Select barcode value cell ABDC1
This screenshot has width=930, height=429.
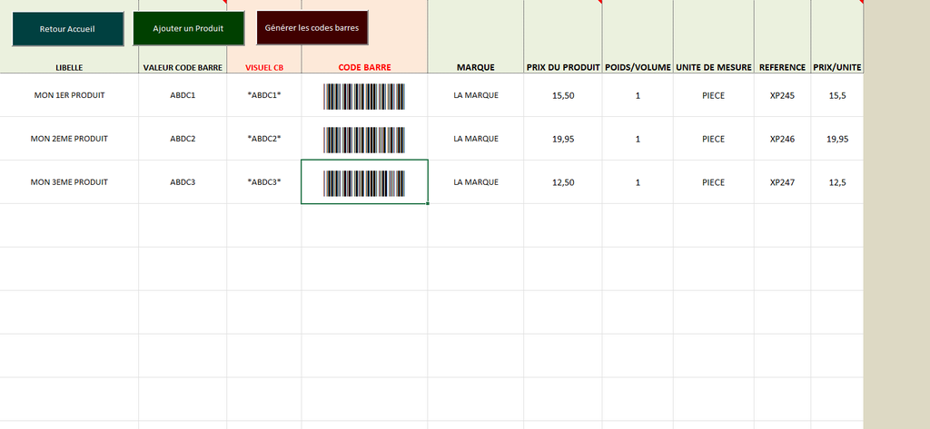coord(183,95)
